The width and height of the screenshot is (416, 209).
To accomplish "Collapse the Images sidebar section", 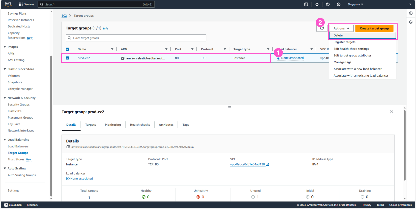I will [5, 47].
